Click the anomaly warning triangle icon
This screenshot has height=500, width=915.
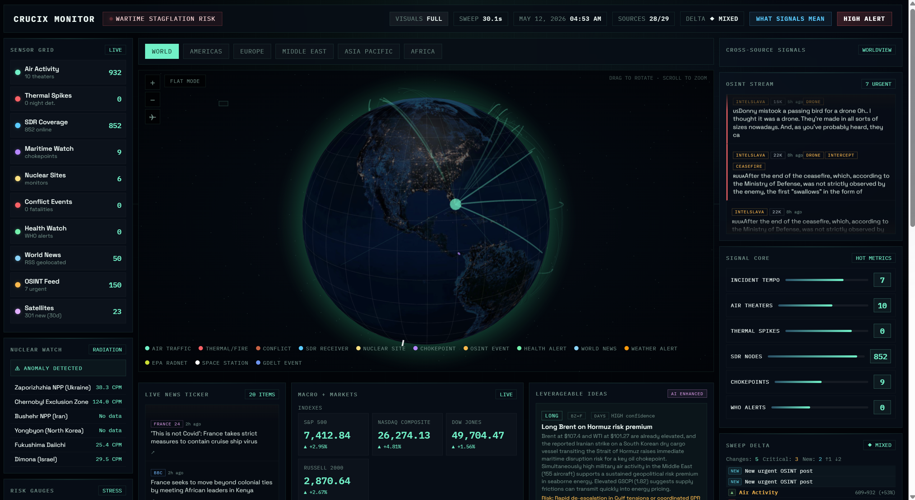coord(17,368)
